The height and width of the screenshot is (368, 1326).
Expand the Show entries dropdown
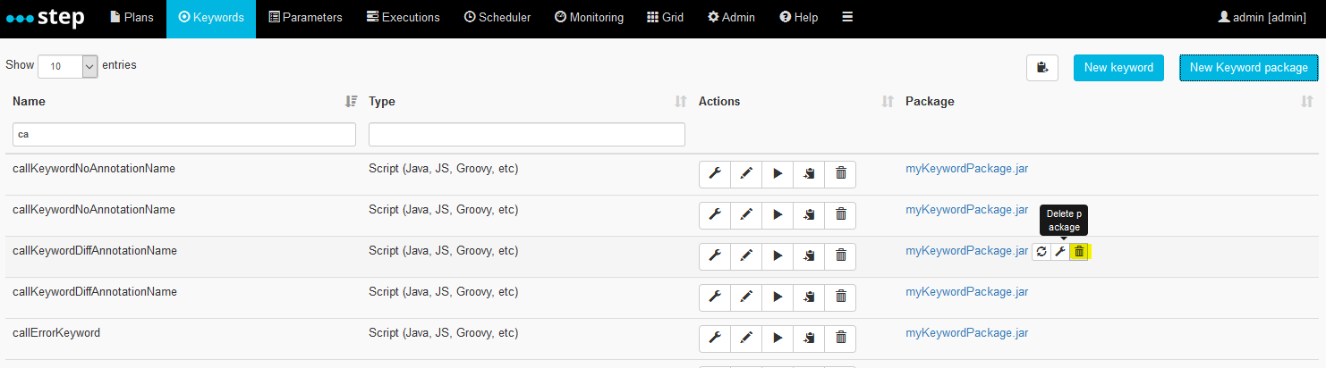click(67, 66)
